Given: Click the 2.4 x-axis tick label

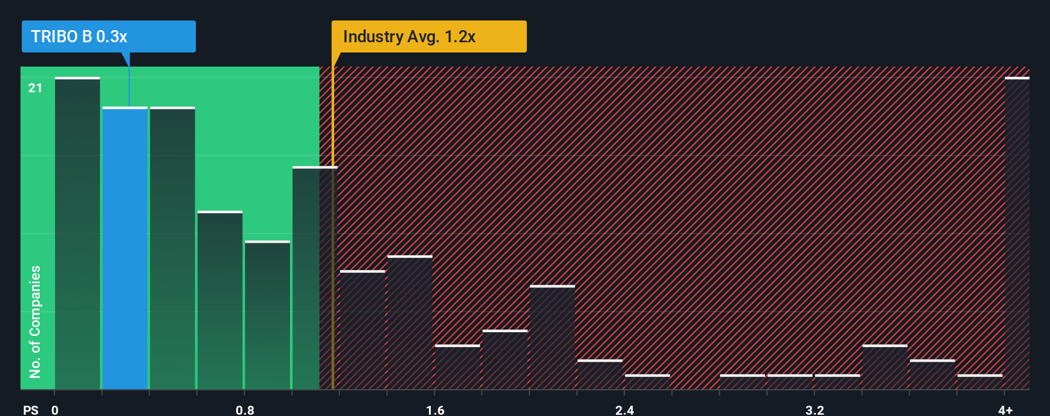Looking at the screenshot, I should (x=625, y=410).
